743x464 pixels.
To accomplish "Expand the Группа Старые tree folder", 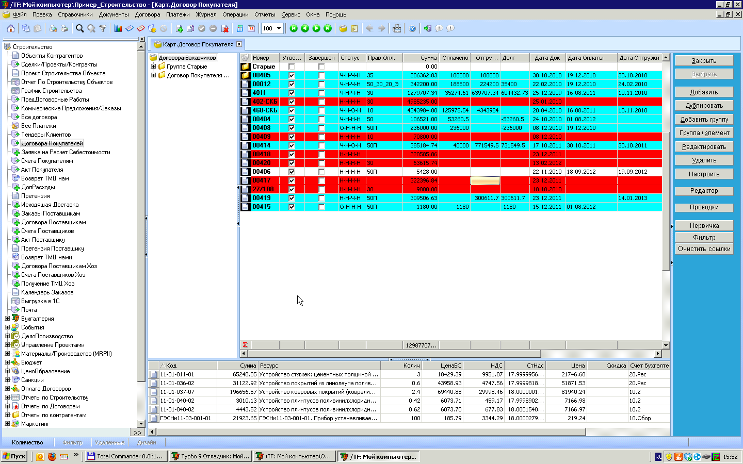I will tap(153, 67).
